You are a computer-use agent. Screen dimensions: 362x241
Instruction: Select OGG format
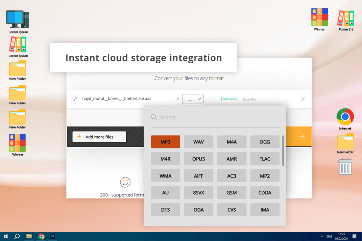[x=265, y=142]
